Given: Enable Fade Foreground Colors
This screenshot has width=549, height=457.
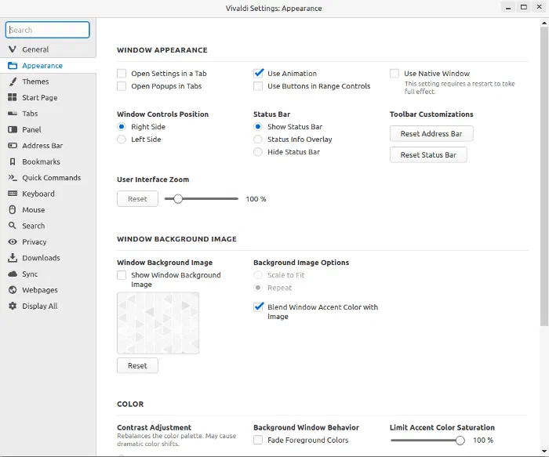Looking at the screenshot, I should [258, 440].
